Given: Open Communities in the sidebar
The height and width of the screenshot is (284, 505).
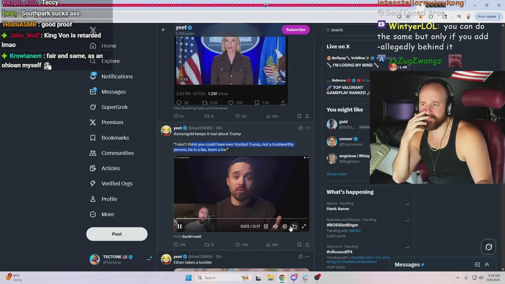Looking at the screenshot, I should (x=112, y=153).
